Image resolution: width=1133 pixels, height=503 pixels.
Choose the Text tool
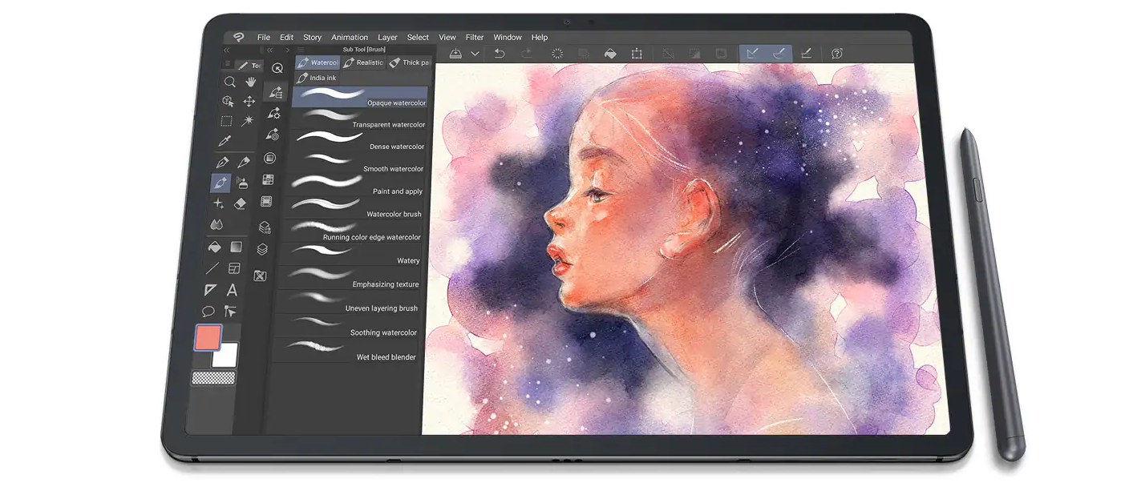coord(232,290)
